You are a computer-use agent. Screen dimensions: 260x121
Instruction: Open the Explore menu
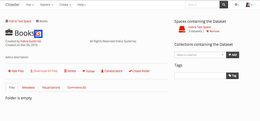[x=47, y=5]
